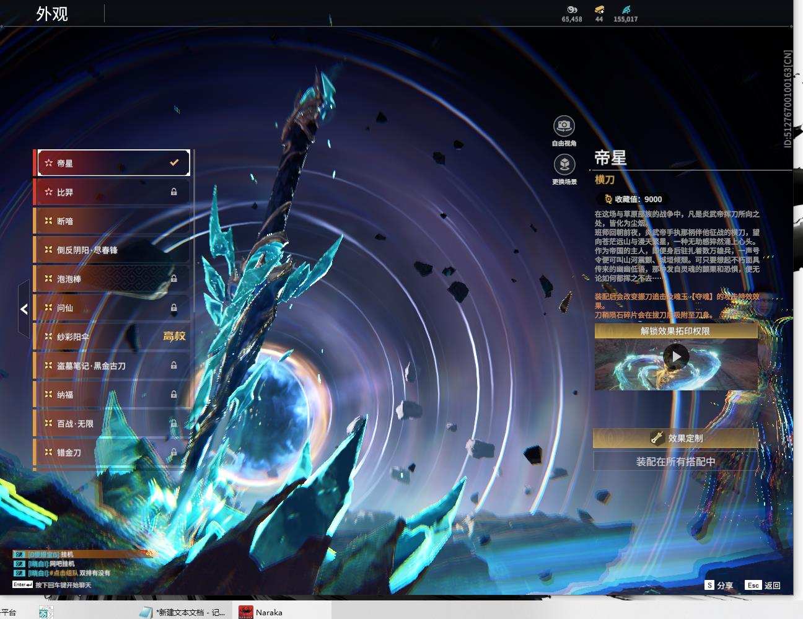Click the lock icon on 比羿
Viewport: 803px width, 619px height.
pyautogui.click(x=174, y=192)
